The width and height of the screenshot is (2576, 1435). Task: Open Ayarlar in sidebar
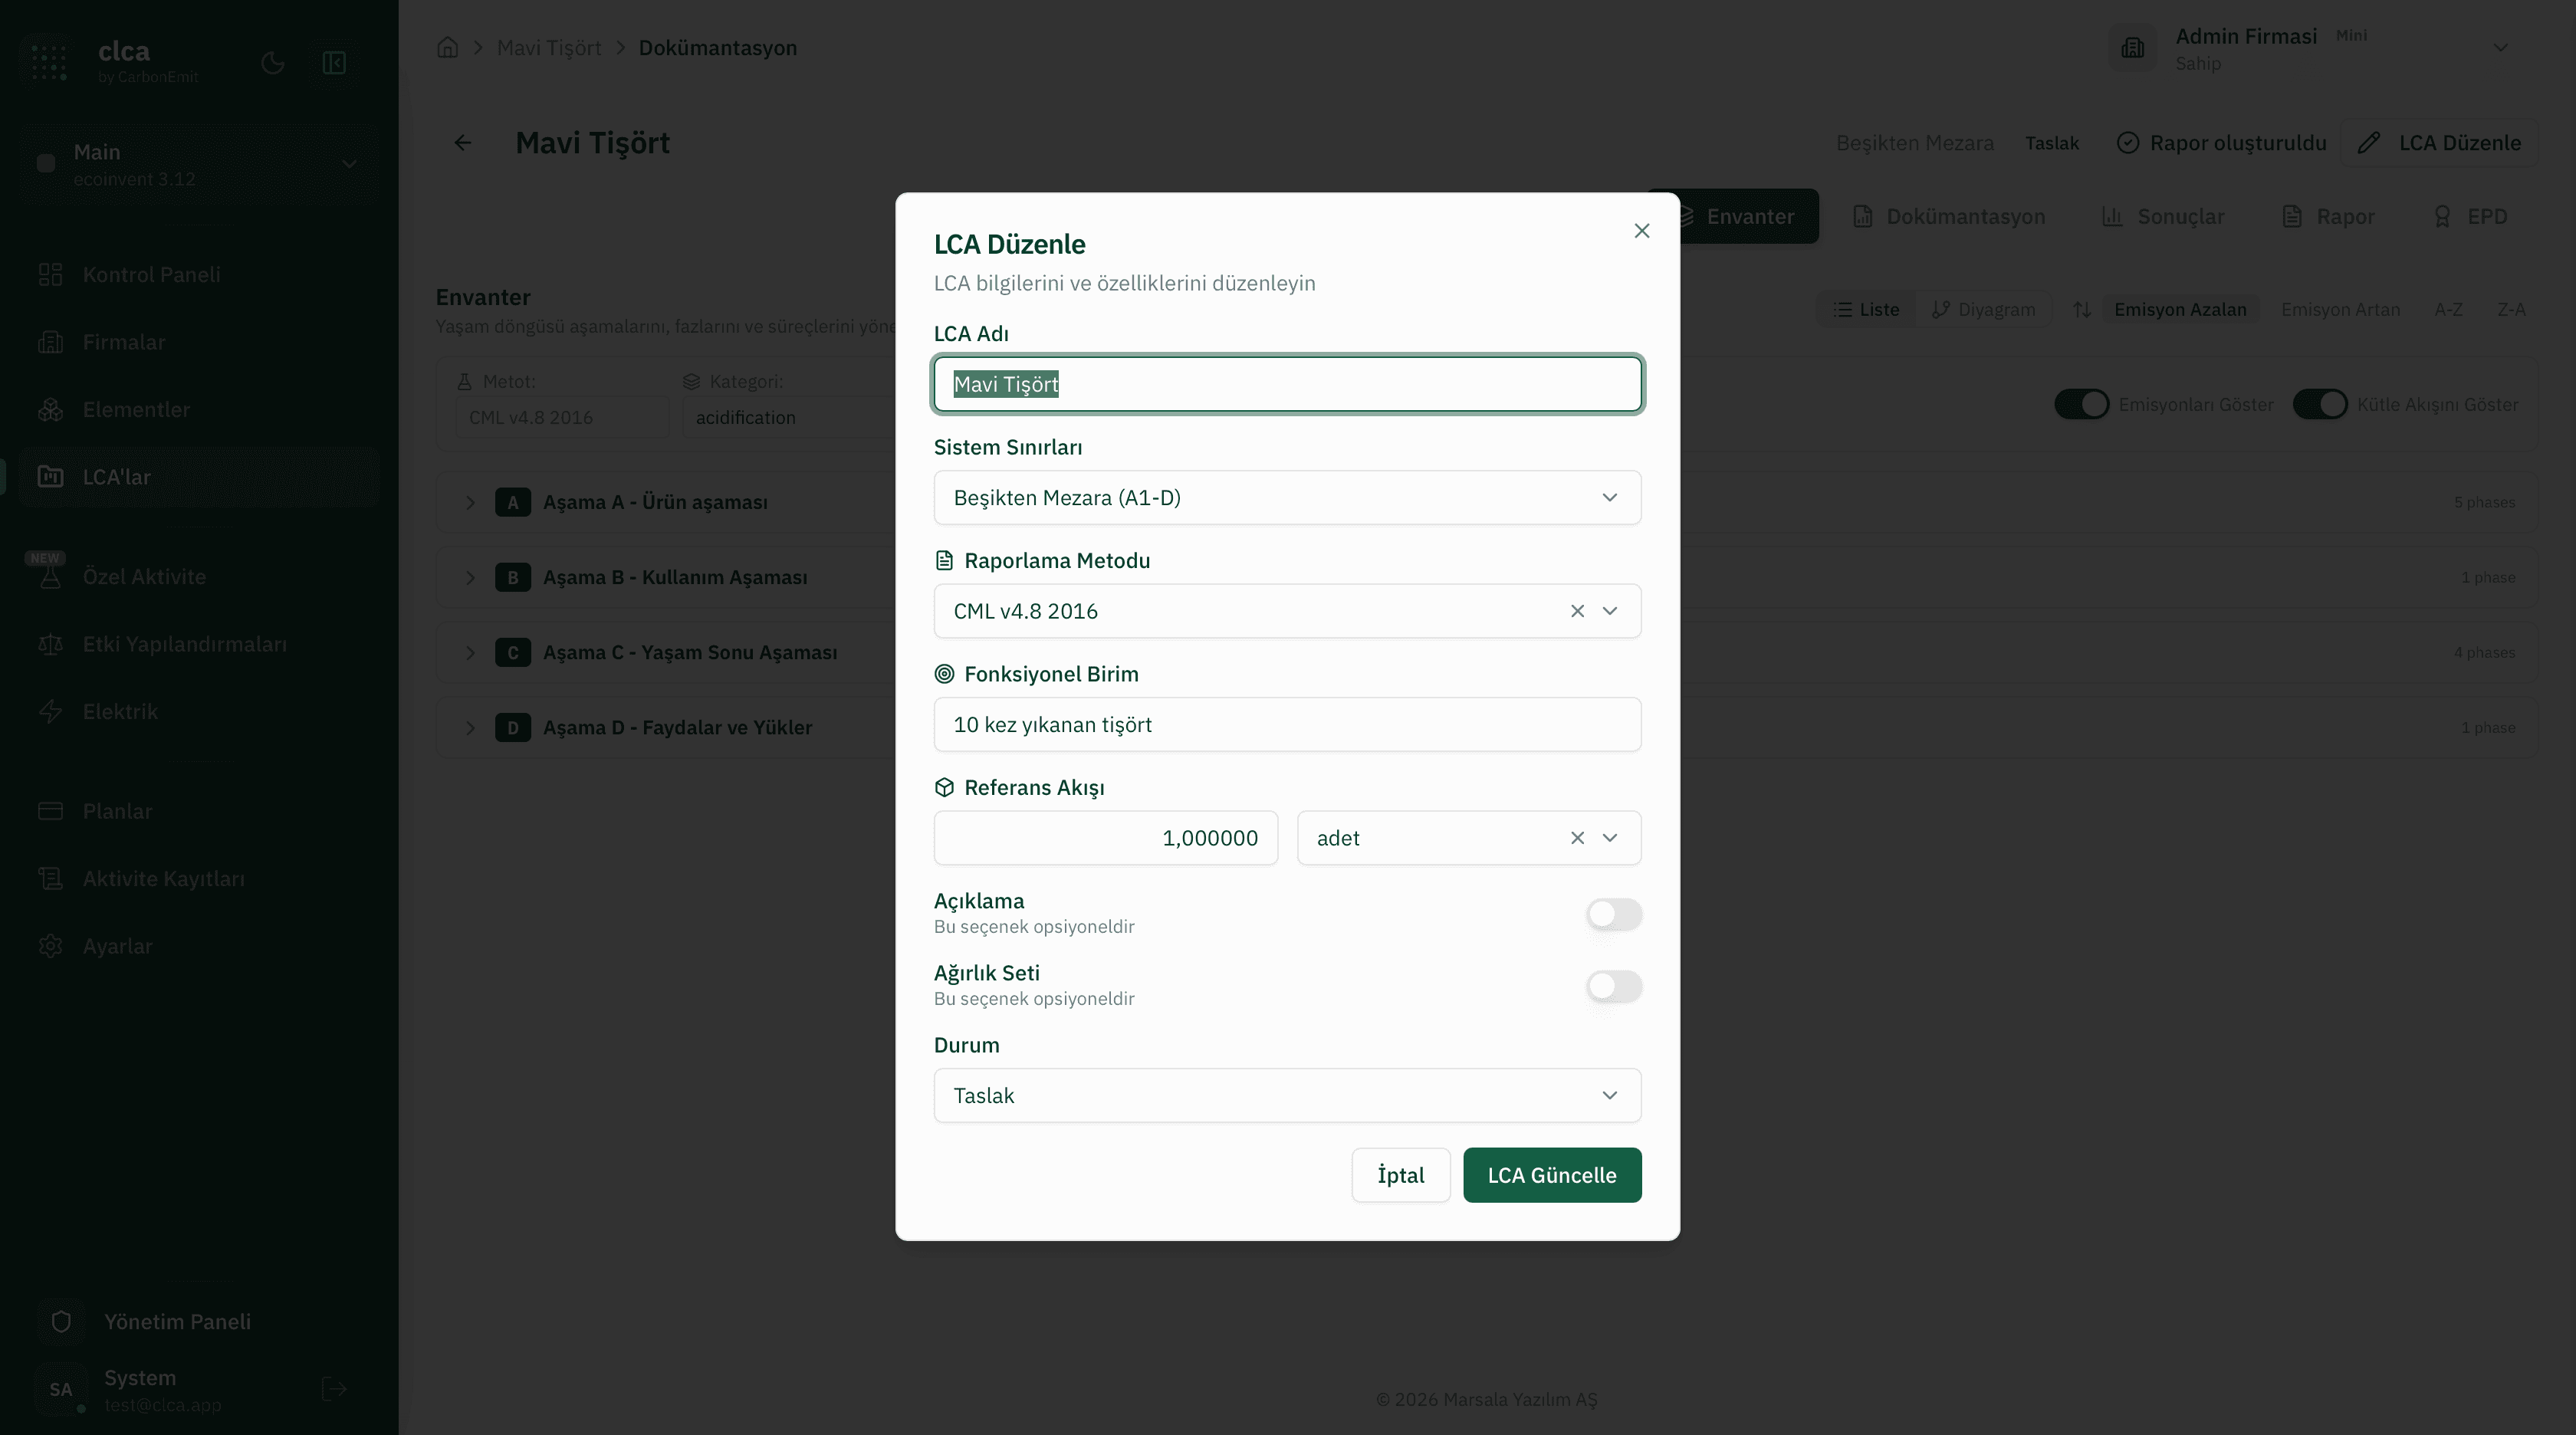(199, 946)
